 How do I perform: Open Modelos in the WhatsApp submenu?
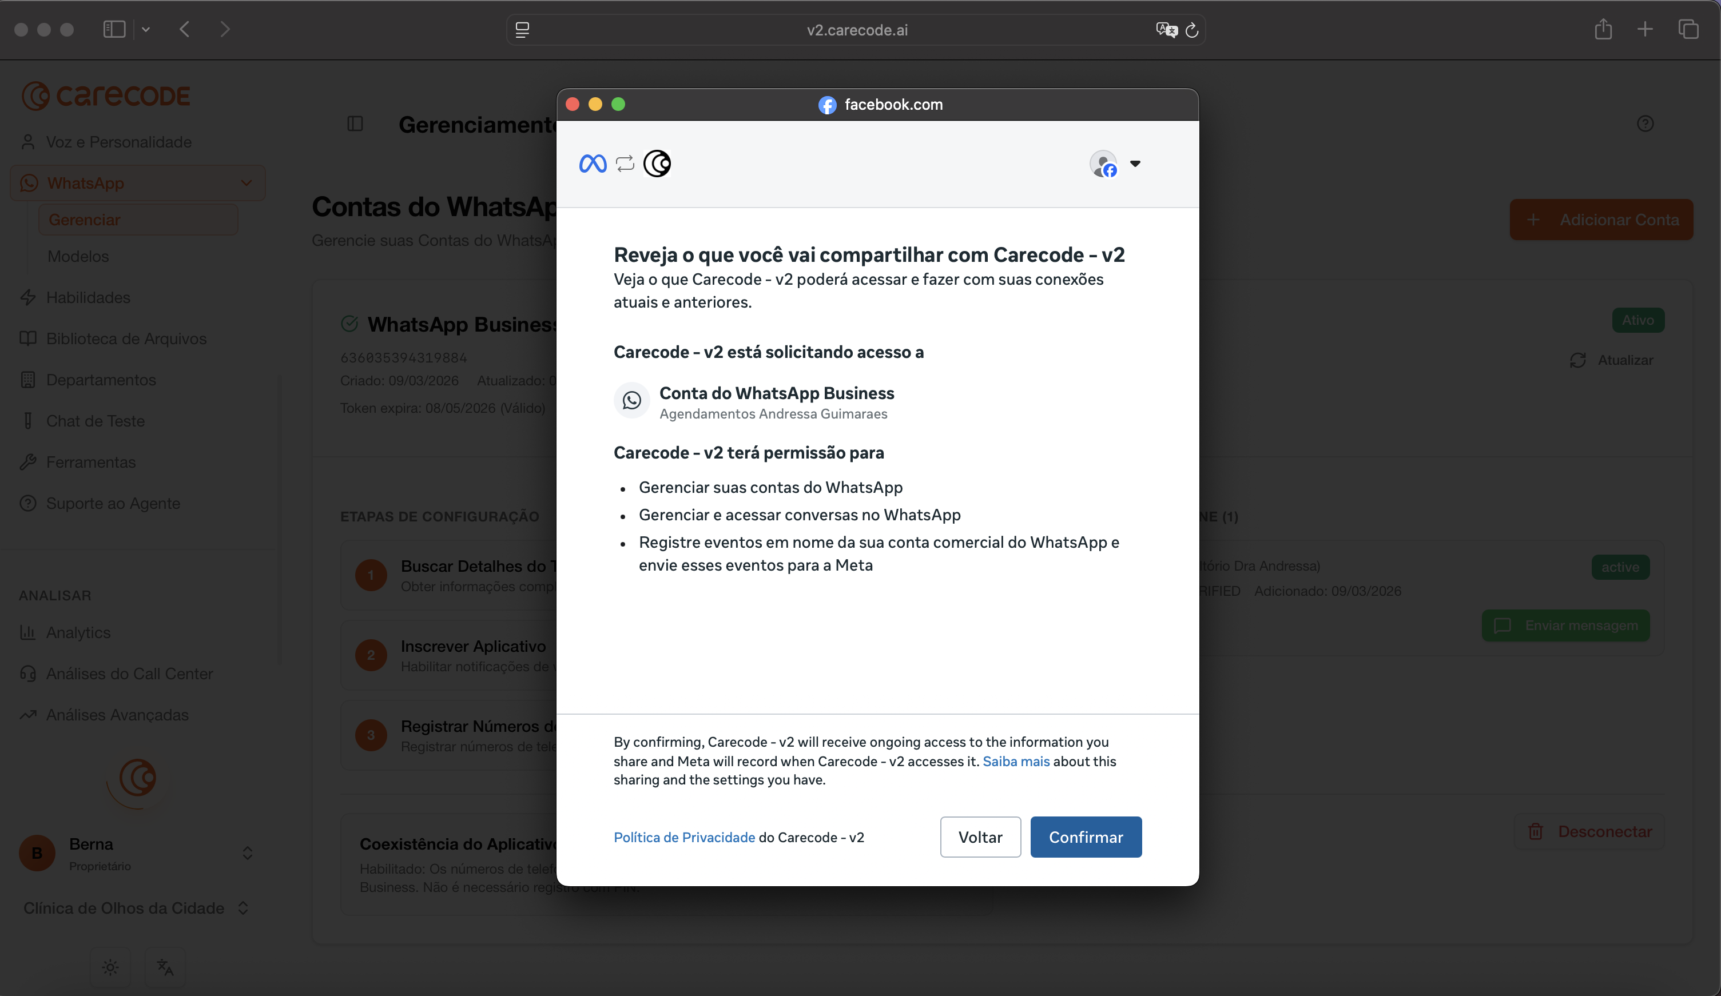(78, 256)
